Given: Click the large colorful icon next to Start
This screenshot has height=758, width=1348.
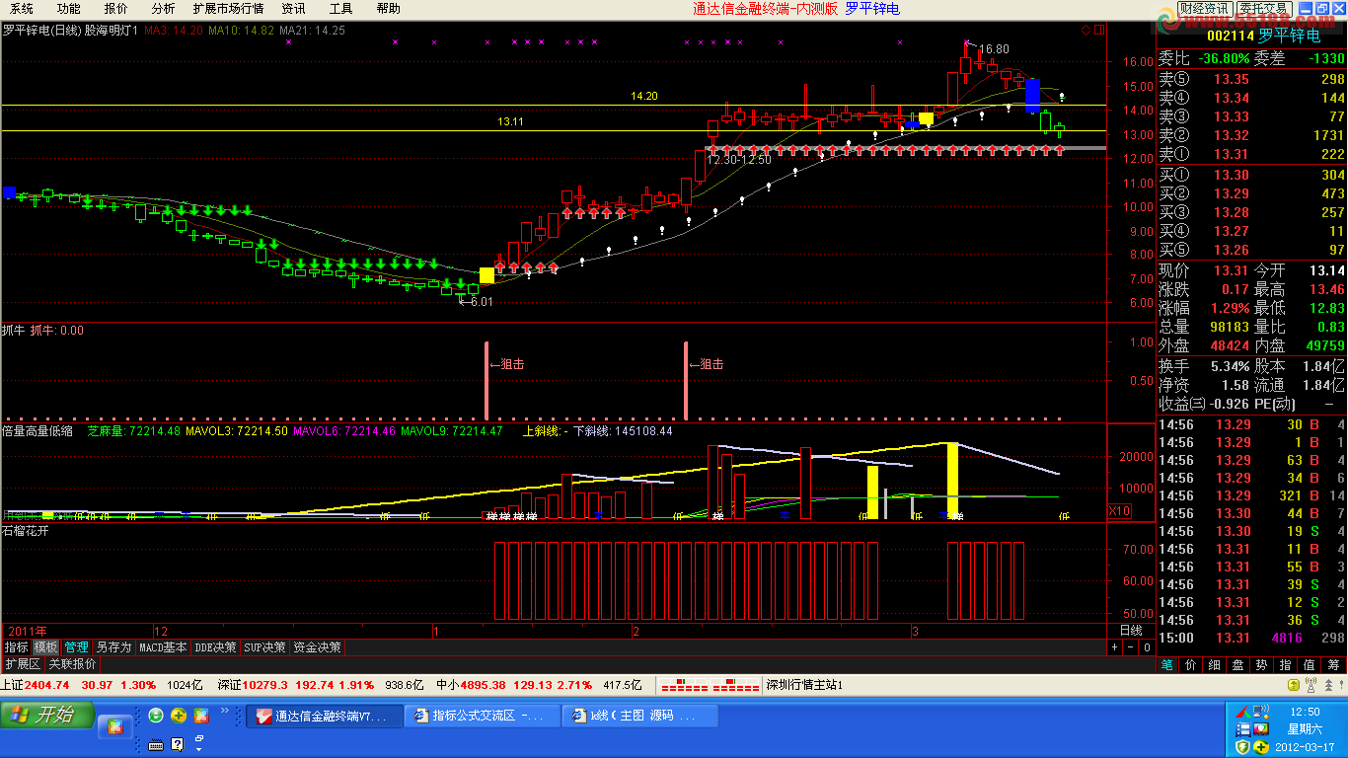Looking at the screenshot, I should point(115,727).
